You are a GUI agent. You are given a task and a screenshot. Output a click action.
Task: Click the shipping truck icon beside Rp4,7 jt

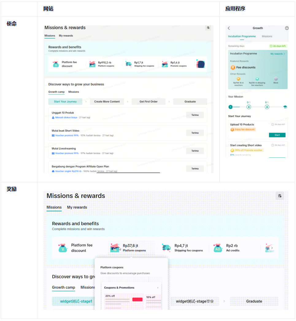(x=166, y=248)
